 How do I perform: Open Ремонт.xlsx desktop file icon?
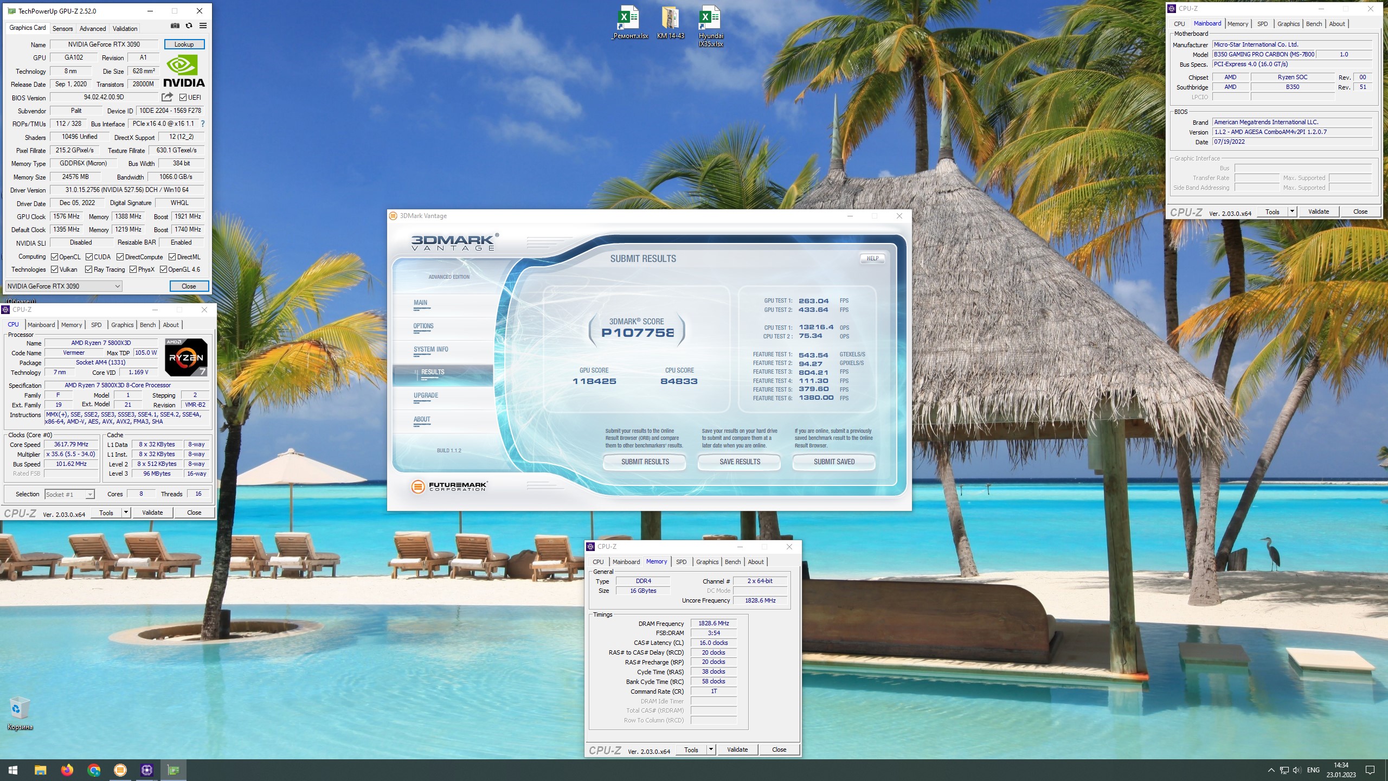point(629,22)
